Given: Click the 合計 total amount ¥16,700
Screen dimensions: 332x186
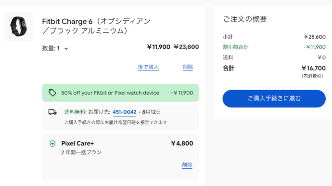Looking at the screenshot, I should pyautogui.click(x=314, y=69).
